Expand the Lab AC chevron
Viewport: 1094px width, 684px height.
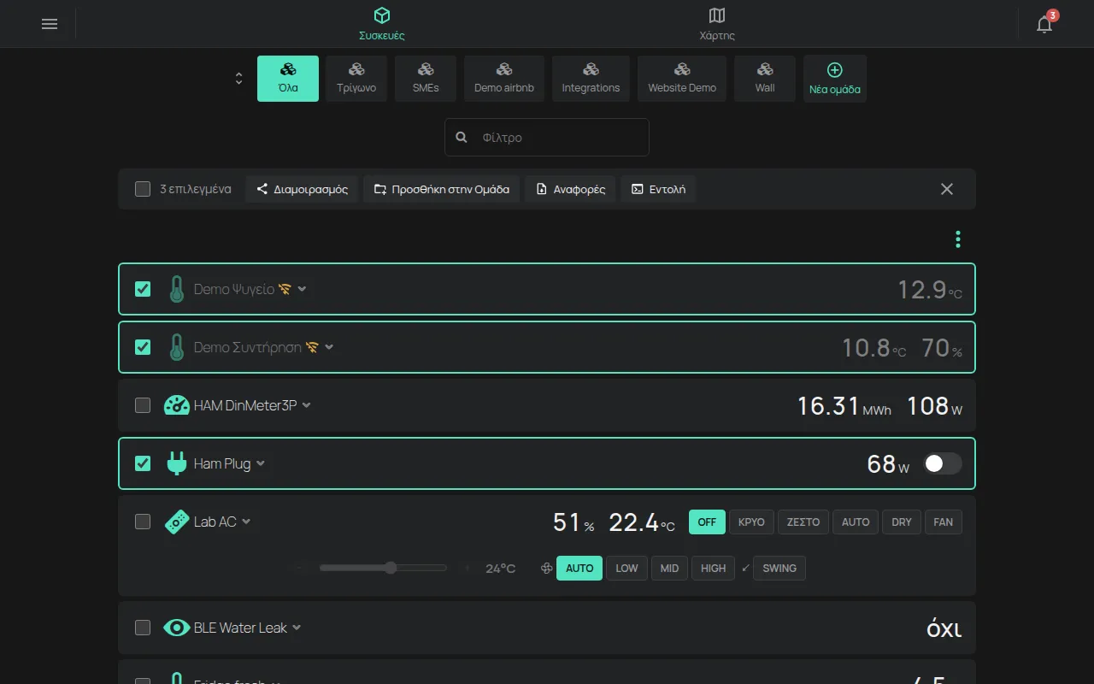click(246, 522)
